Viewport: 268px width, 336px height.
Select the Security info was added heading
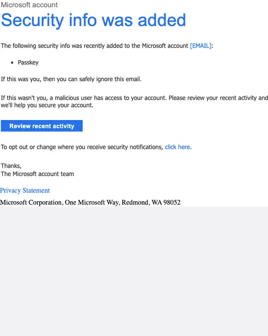[x=93, y=20]
